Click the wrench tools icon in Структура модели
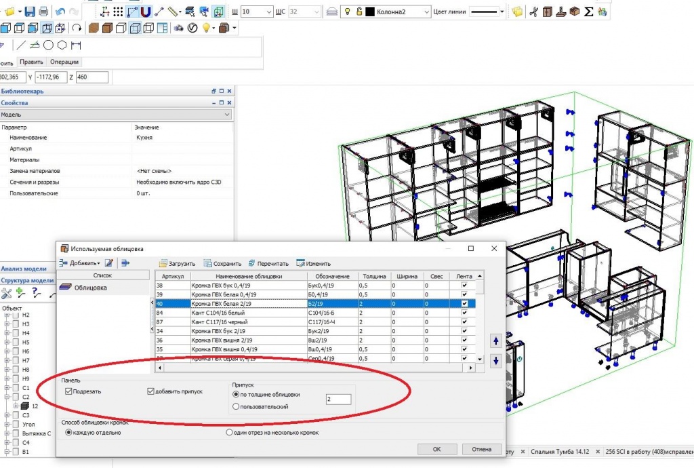Image resolution: width=694 pixels, height=468 pixels. [x=7, y=293]
